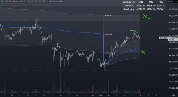
Task: Click the green symbol status dot
Action: pyautogui.click(x=2, y=1)
